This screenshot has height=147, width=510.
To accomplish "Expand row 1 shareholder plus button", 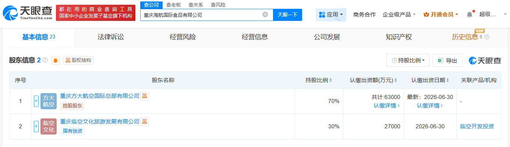I will tap(36, 101).
